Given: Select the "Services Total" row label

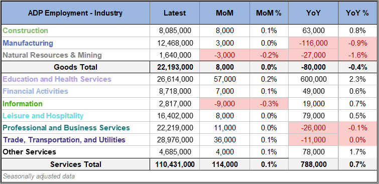Looking at the screenshot, I should pyautogui.click(x=76, y=164).
